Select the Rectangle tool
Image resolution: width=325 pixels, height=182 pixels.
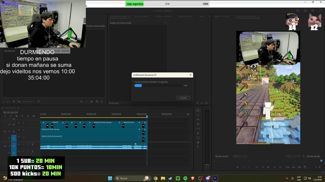coord(198,138)
